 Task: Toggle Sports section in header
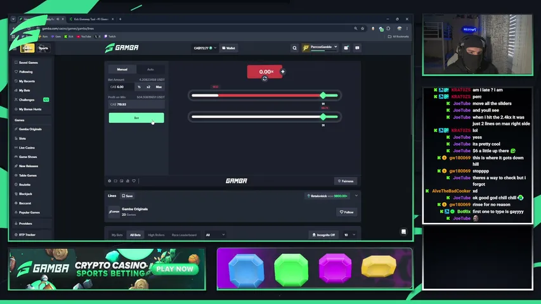tap(44, 48)
